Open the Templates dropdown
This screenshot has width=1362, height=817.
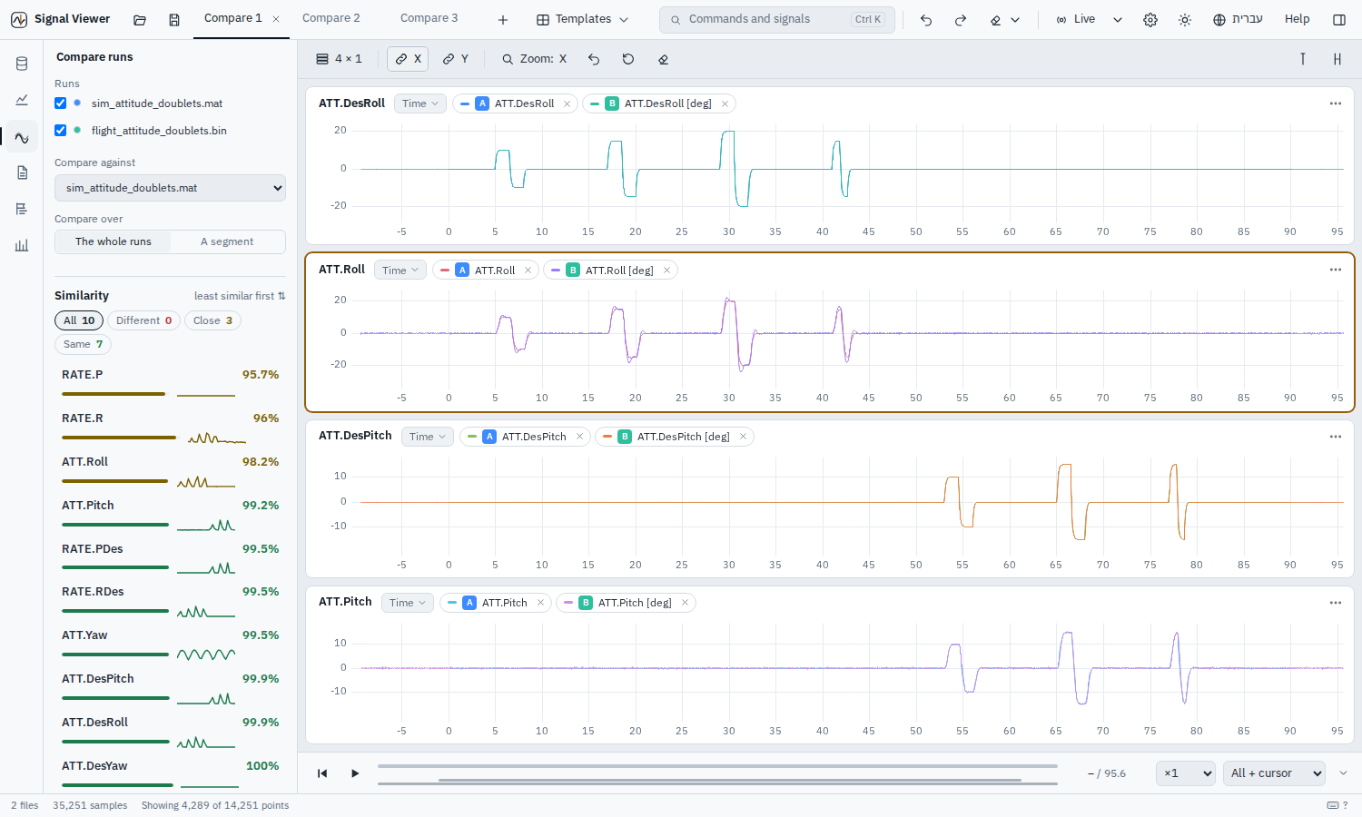click(582, 19)
